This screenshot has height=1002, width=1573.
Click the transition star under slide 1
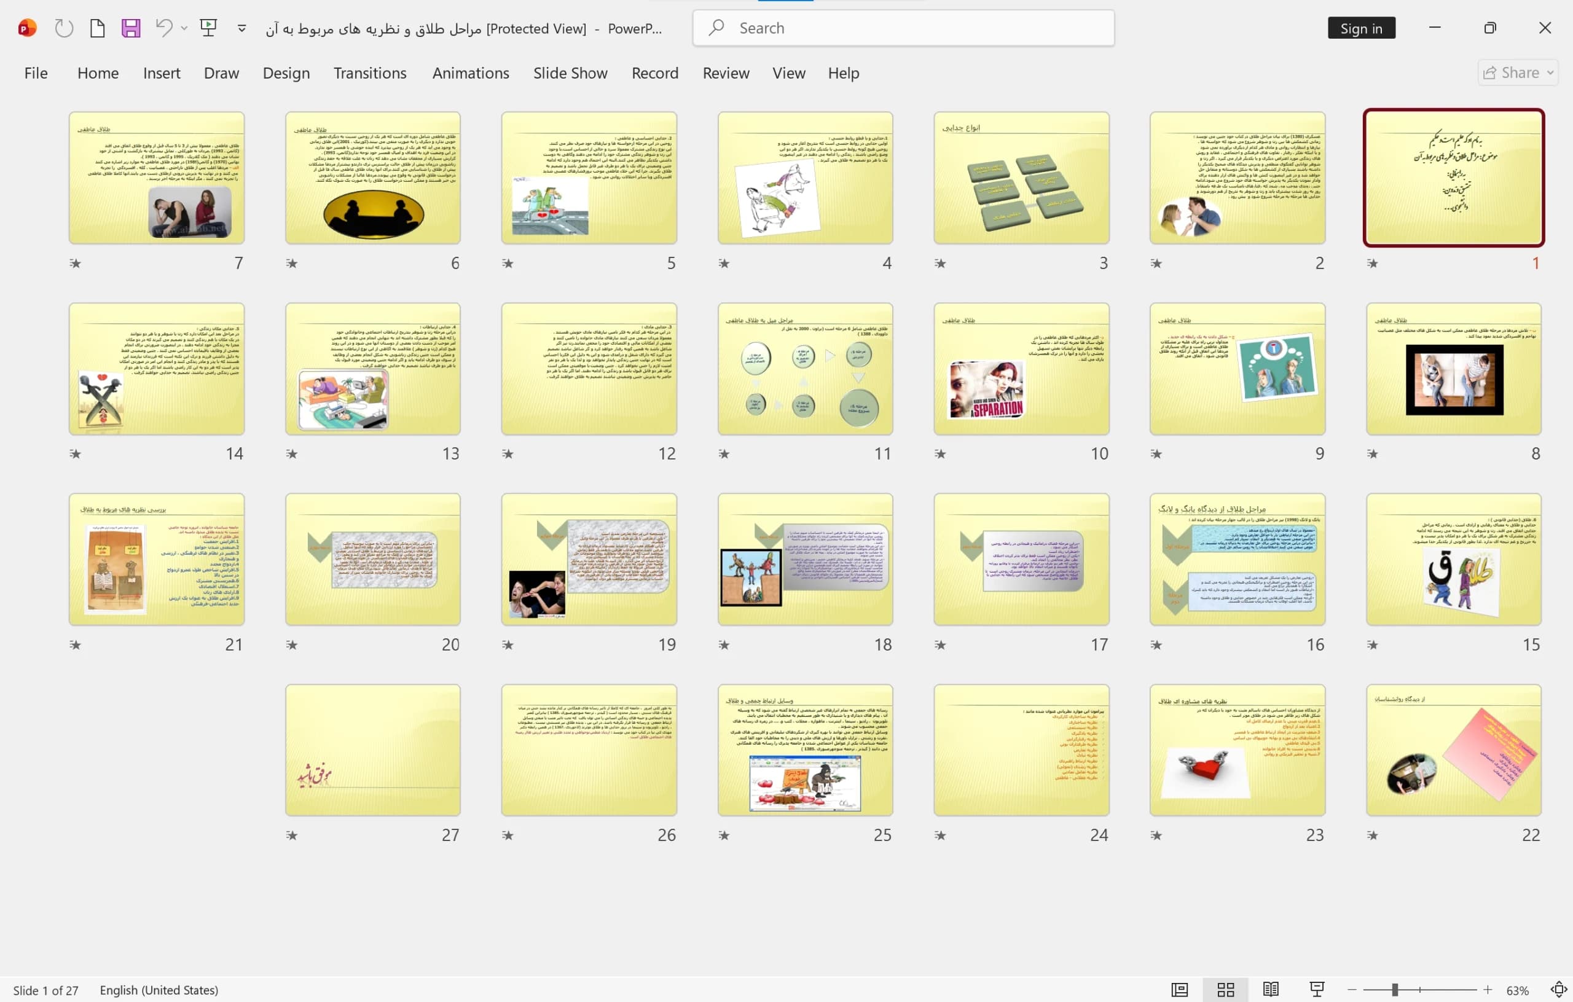(1373, 263)
